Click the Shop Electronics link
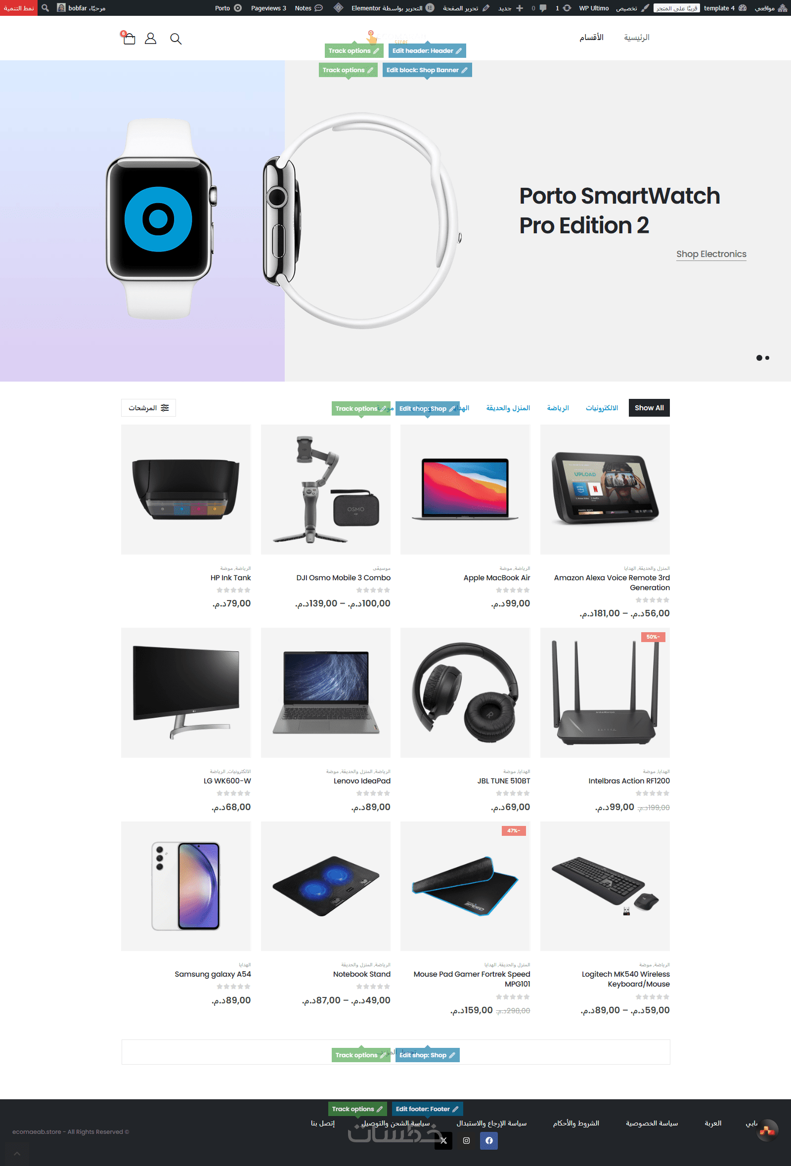The width and height of the screenshot is (791, 1166). point(711,254)
